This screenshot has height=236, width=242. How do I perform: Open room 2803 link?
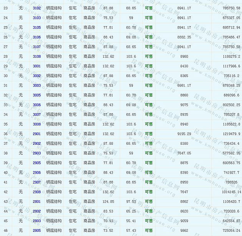tap(37, 221)
